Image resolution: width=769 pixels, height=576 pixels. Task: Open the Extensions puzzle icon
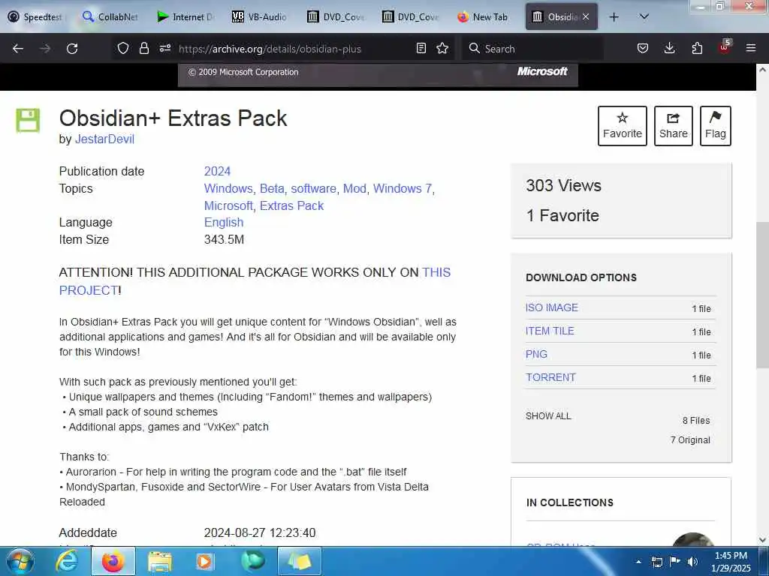pos(697,48)
